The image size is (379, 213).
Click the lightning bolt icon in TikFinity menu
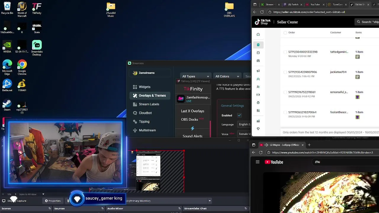point(192,128)
